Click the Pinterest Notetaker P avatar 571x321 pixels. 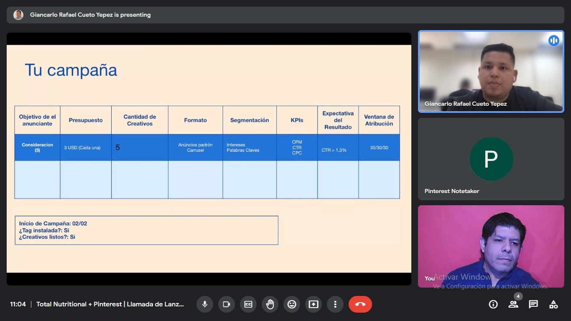coord(491,159)
